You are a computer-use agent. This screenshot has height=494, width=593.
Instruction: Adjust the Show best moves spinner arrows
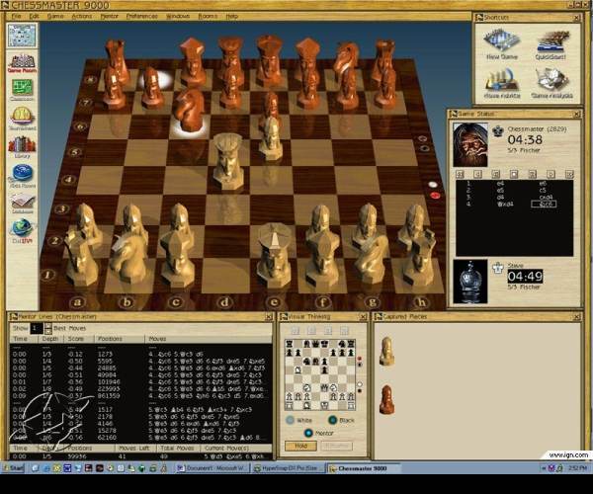pyautogui.click(x=48, y=328)
